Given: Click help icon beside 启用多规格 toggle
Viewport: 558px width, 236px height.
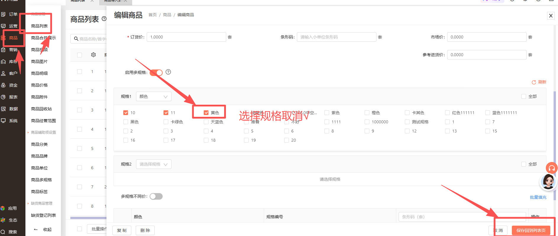Looking at the screenshot, I should point(168,72).
